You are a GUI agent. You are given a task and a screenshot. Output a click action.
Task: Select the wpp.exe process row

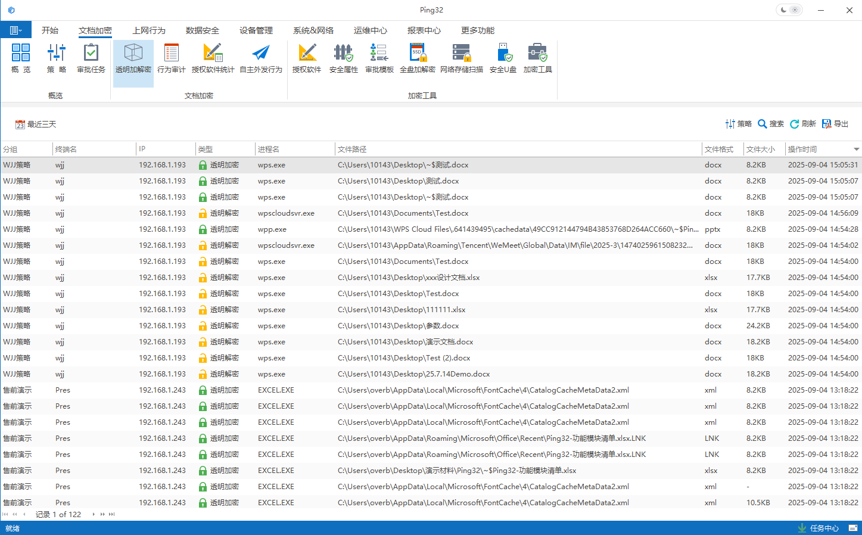(x=431, y=229)
